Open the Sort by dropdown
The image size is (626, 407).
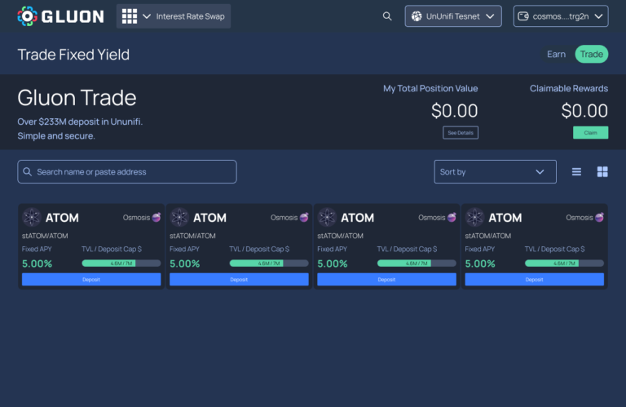pyautogui.click(x=495, y=172)
